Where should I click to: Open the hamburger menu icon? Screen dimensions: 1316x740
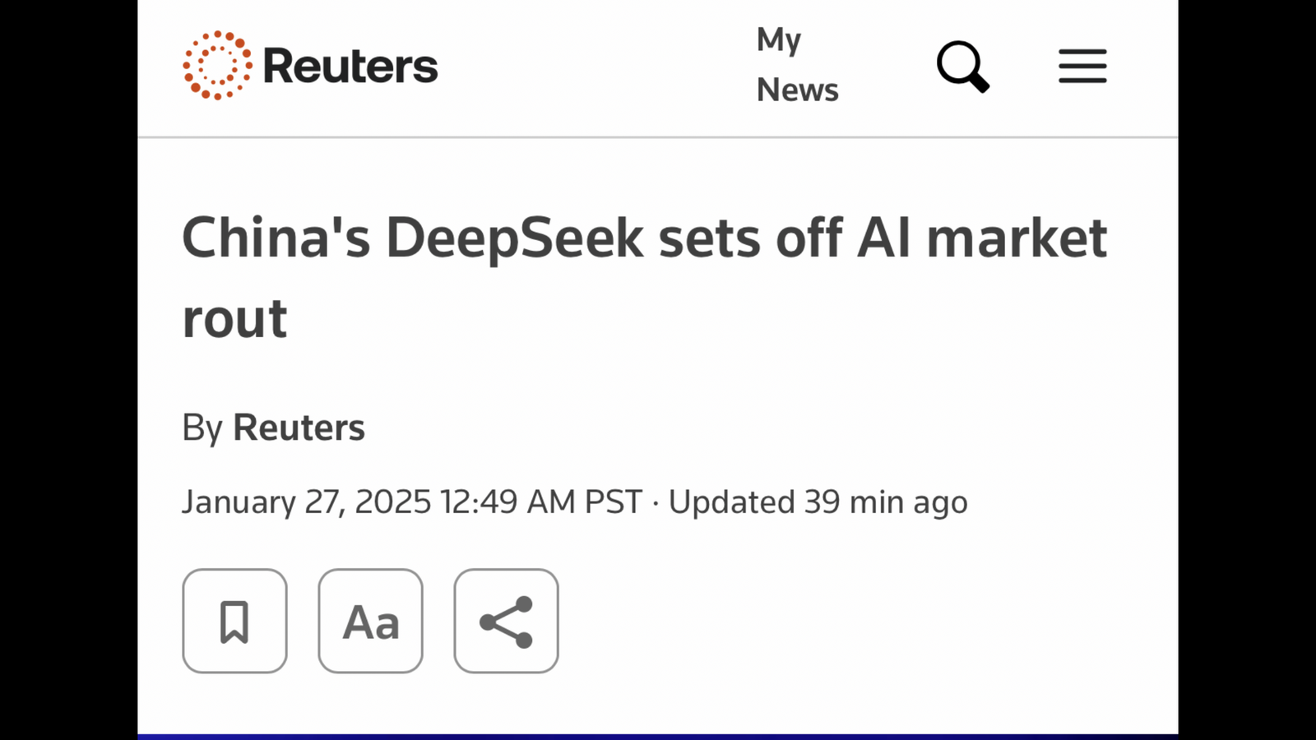(x=1082, y=67)
